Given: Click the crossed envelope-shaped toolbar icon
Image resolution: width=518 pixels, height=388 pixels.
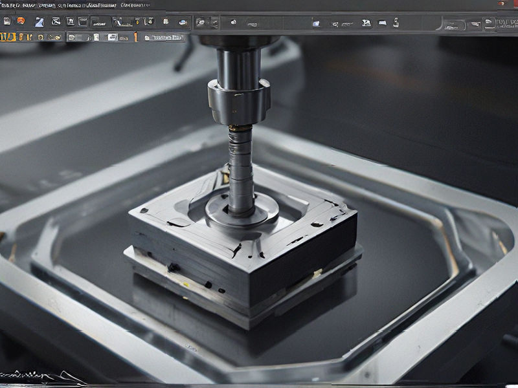Looking at the screenshot, I should (56, 21).
